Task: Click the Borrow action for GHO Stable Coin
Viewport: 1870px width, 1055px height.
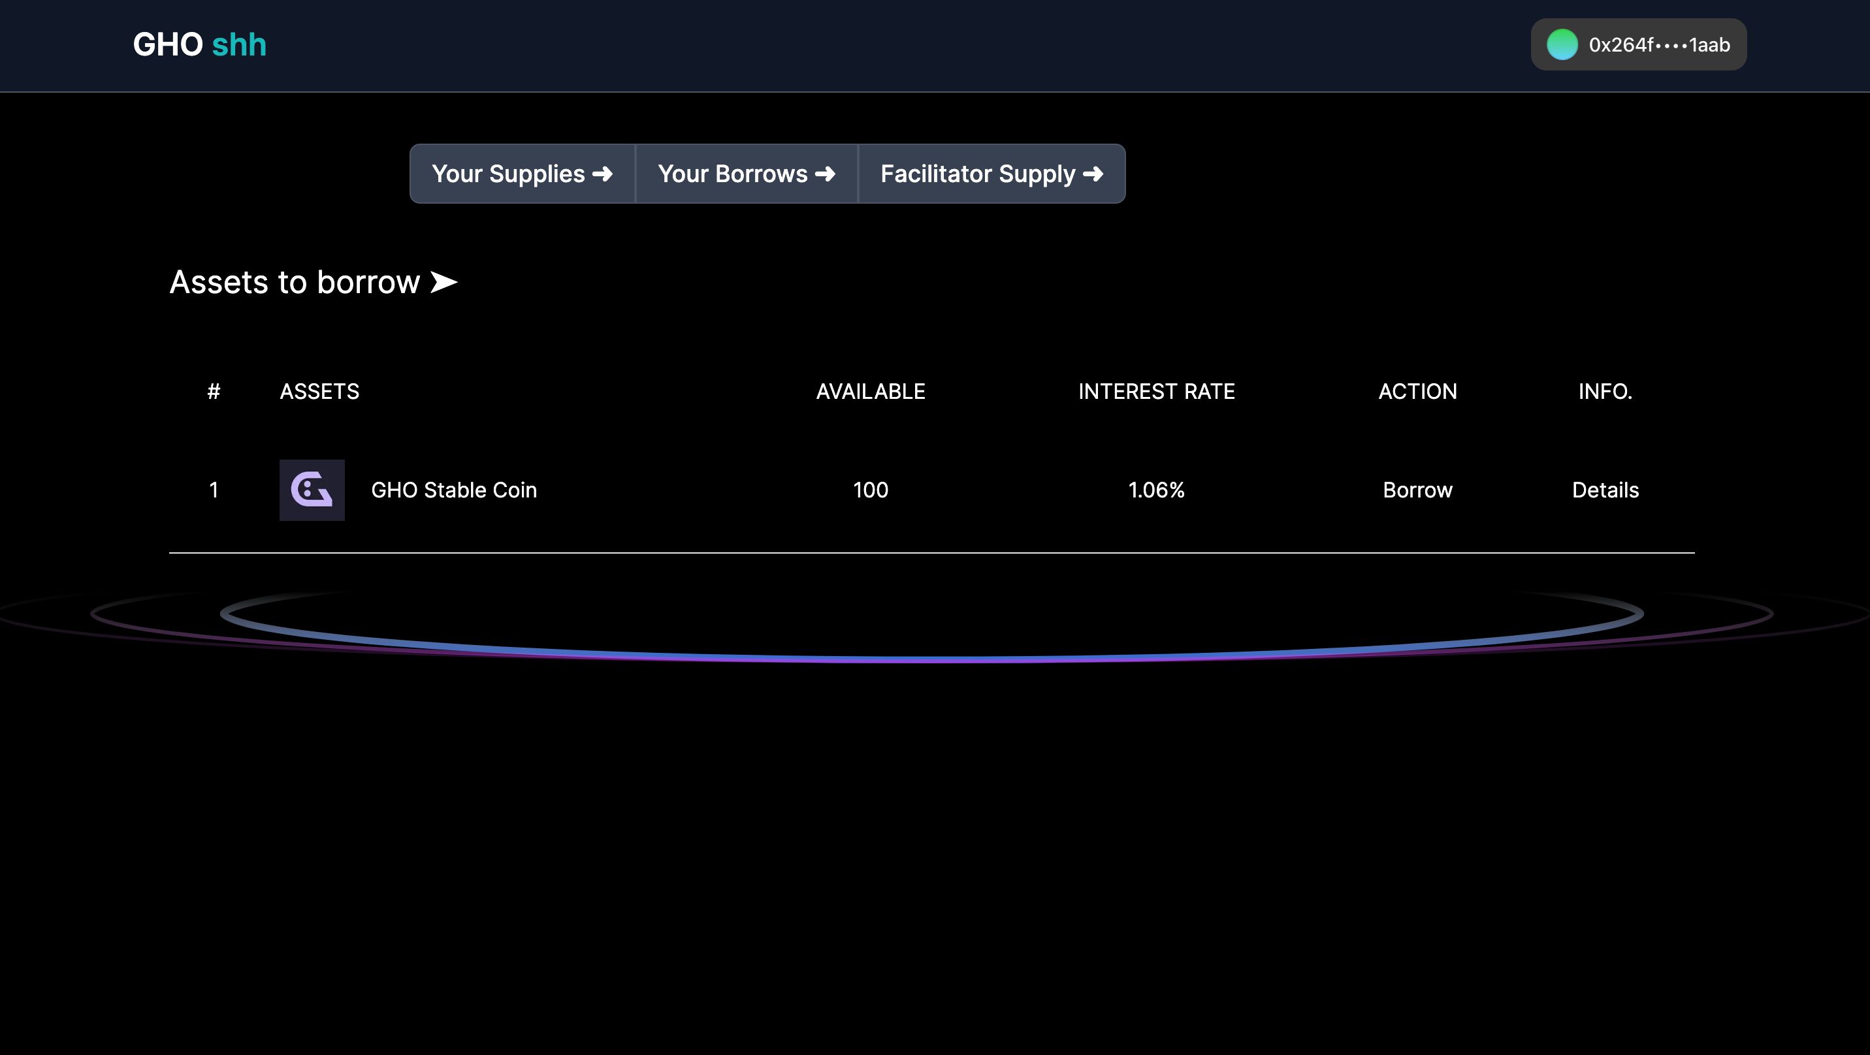Action: tap(1417, 489)
